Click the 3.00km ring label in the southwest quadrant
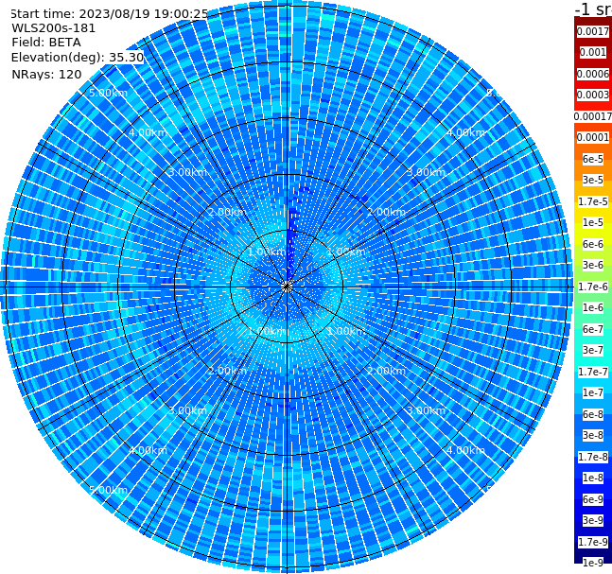This screenshot has width=612, height=574. 187,410
